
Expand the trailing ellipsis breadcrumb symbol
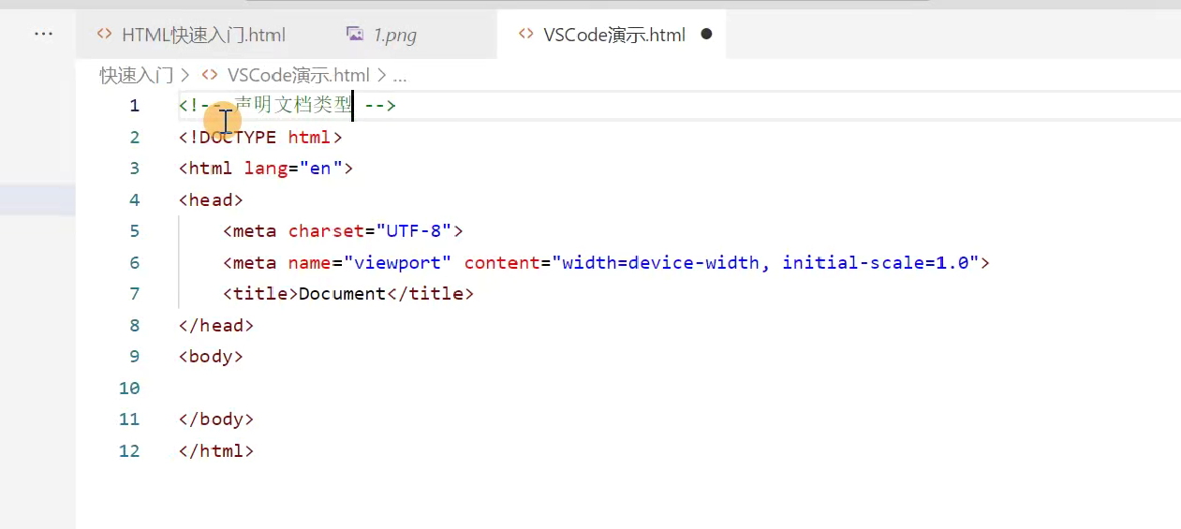point(400,75)
